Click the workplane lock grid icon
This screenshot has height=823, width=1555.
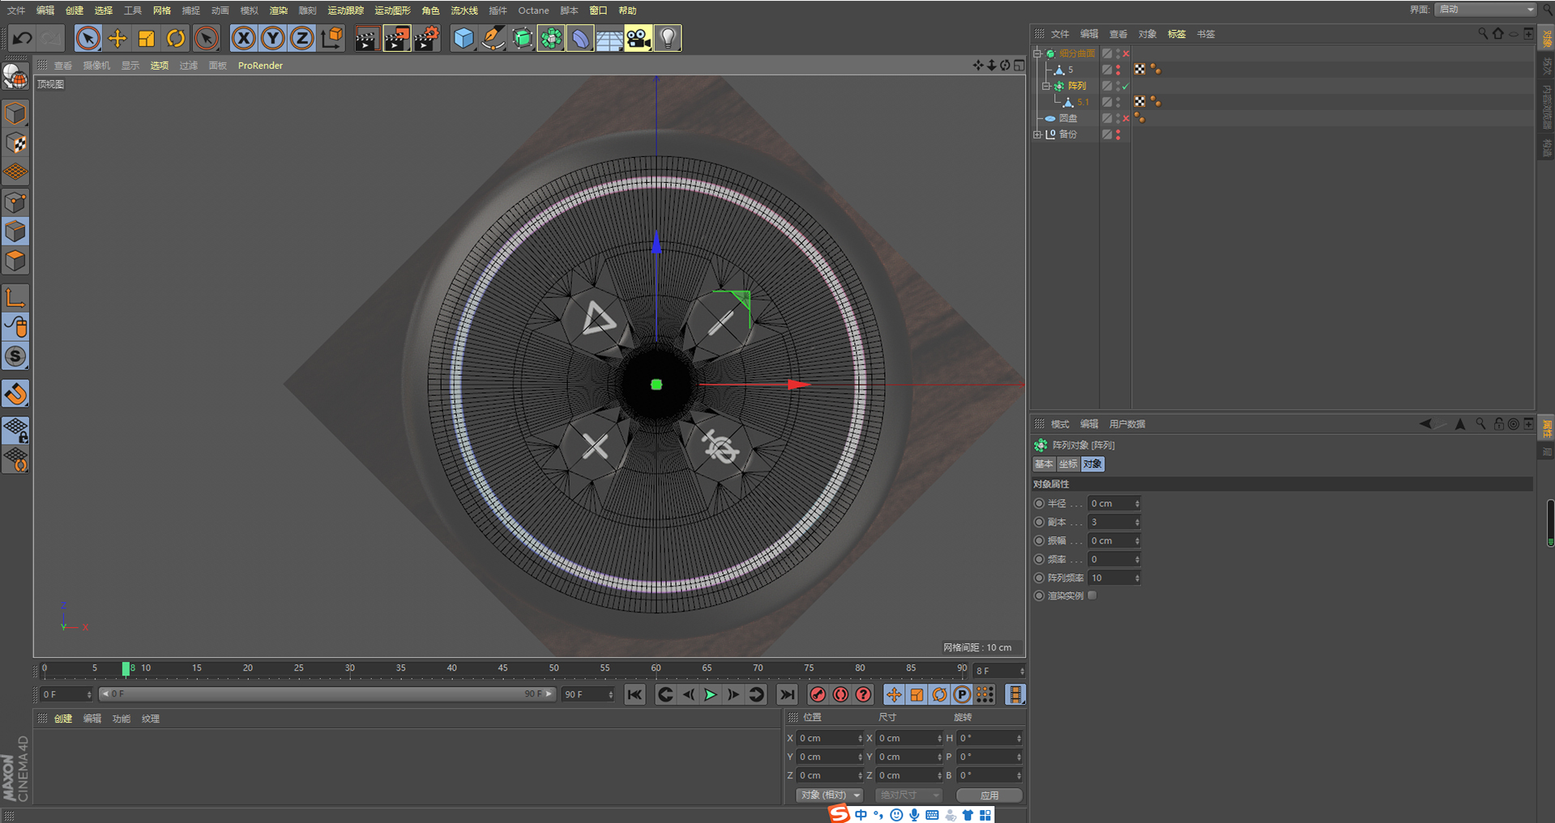click(x=15, y=430)
